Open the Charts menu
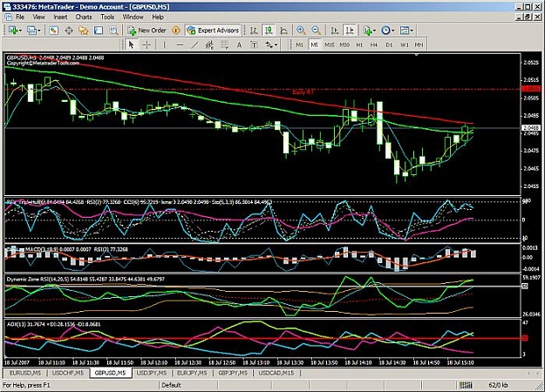The height and width of the screenshot is (392, 545). pos(84,17)
